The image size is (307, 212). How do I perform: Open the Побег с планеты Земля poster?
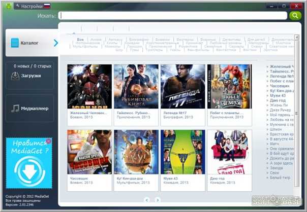click(x=229, y=86)
